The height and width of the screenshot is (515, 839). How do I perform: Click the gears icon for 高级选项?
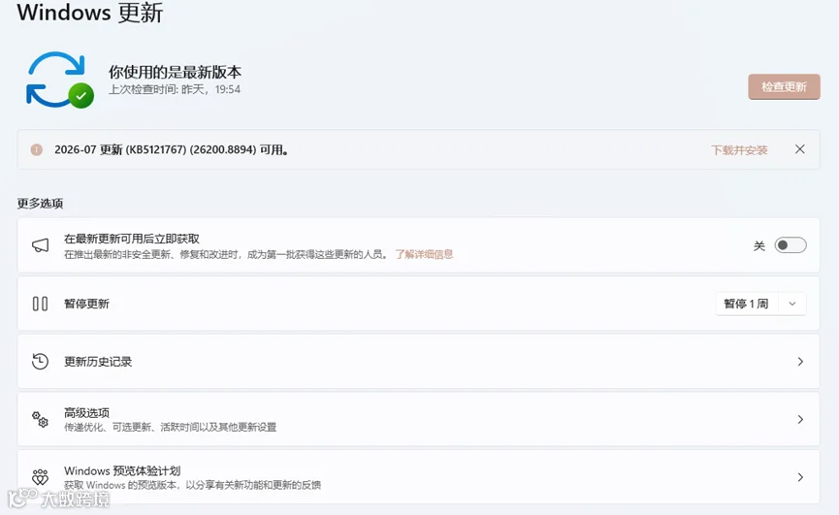pos(40,419)
